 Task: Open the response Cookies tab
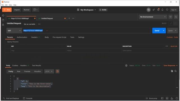[x=15, y=65]
